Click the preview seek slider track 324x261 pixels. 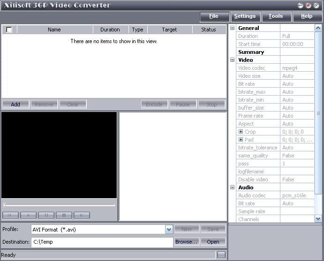pos(59,205)
